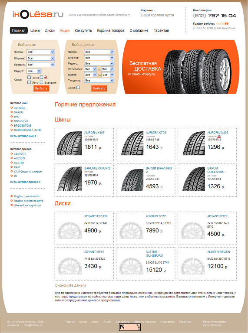Open the BFGoodrich catalog link
248x333 pixels.
(x=21, y=121)
